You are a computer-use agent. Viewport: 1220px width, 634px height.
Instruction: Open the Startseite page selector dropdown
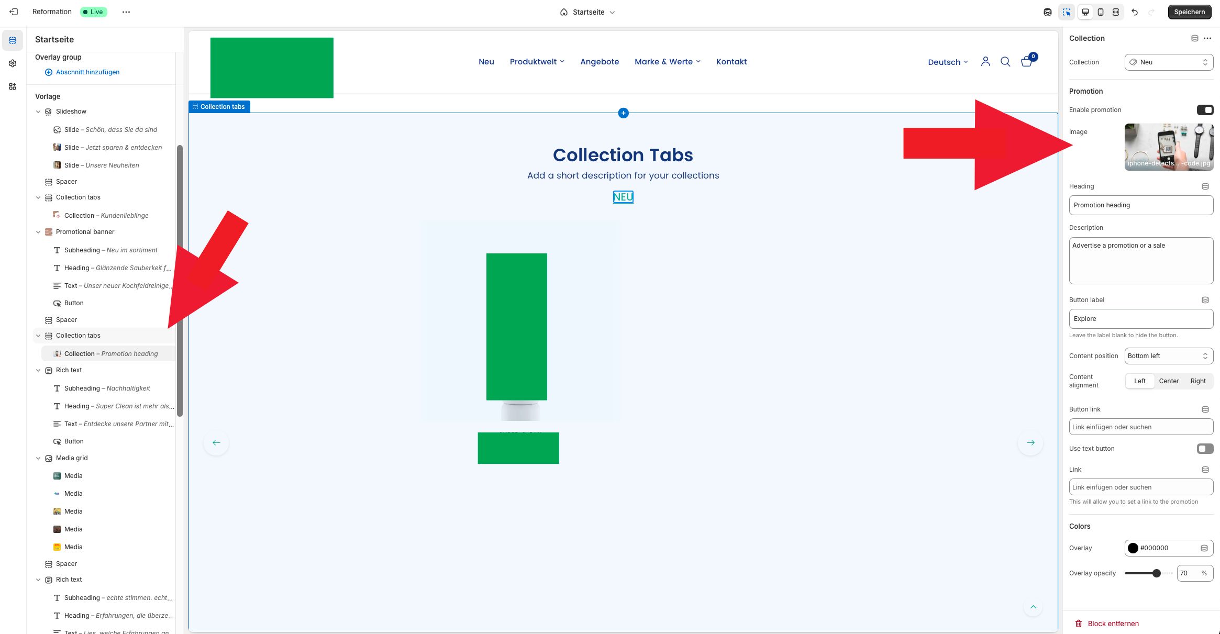coord(587,12)
